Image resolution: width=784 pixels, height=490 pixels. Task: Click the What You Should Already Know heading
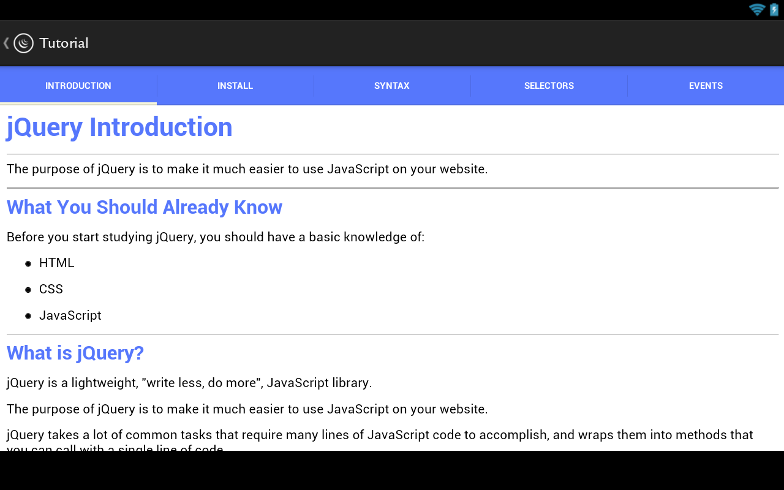(x=145, y=207)
